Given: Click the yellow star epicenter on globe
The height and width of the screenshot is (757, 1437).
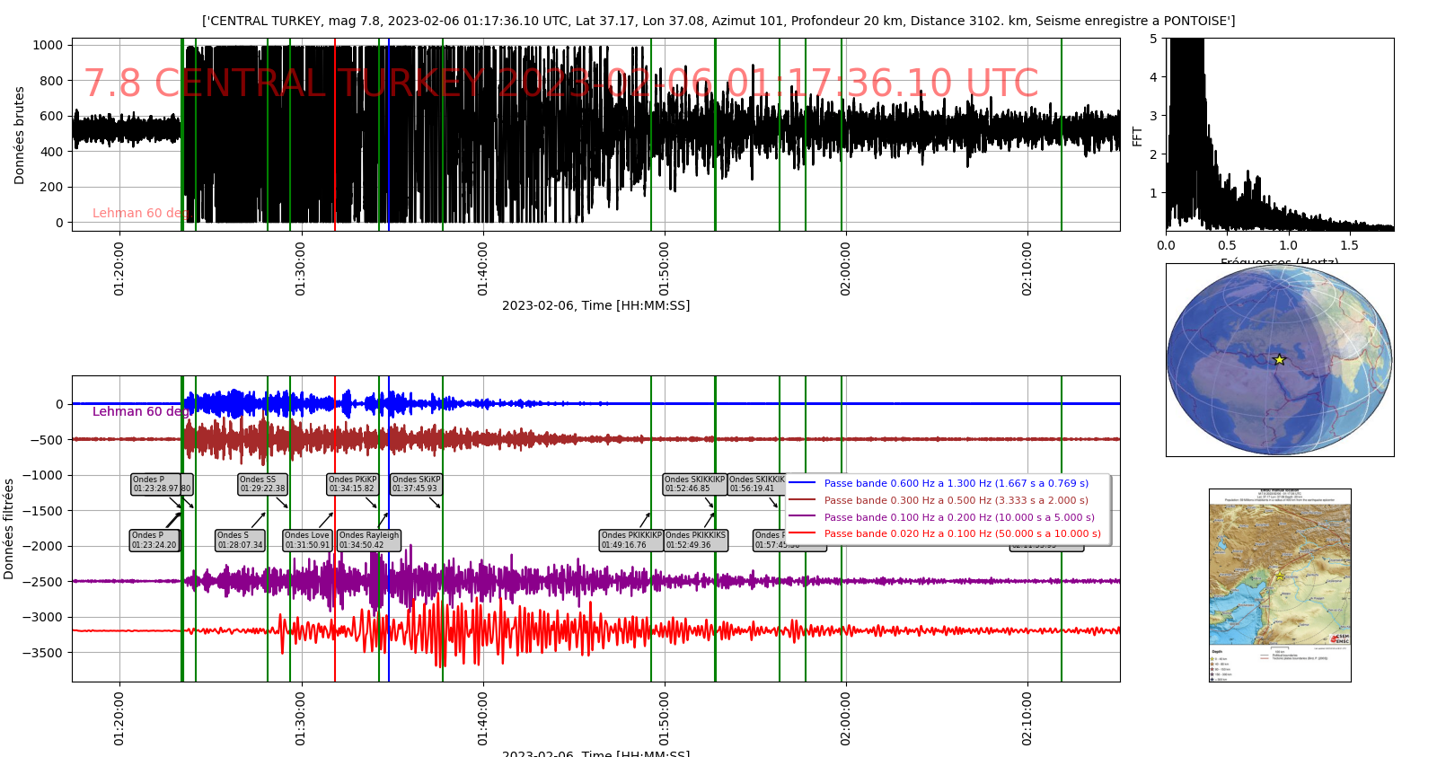Looking at the screenshot, I should point(1279,359).
